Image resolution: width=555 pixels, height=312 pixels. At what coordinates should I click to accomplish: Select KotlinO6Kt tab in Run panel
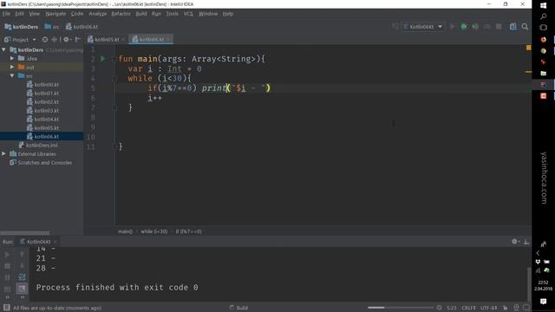(x=38, y=242)
